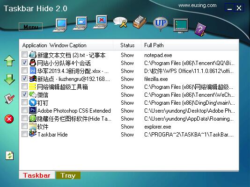
Task: Select the explorer.exe path text
Action: tap(157, 127)
